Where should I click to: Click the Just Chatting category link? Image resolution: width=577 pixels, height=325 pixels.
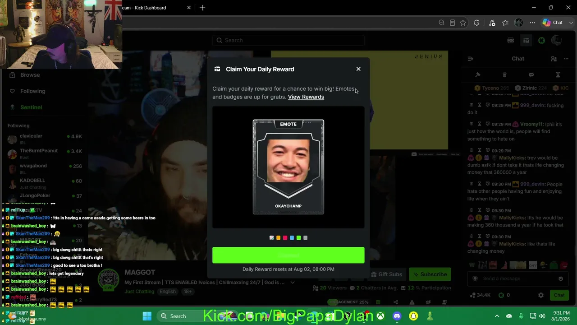coord(139,292)
